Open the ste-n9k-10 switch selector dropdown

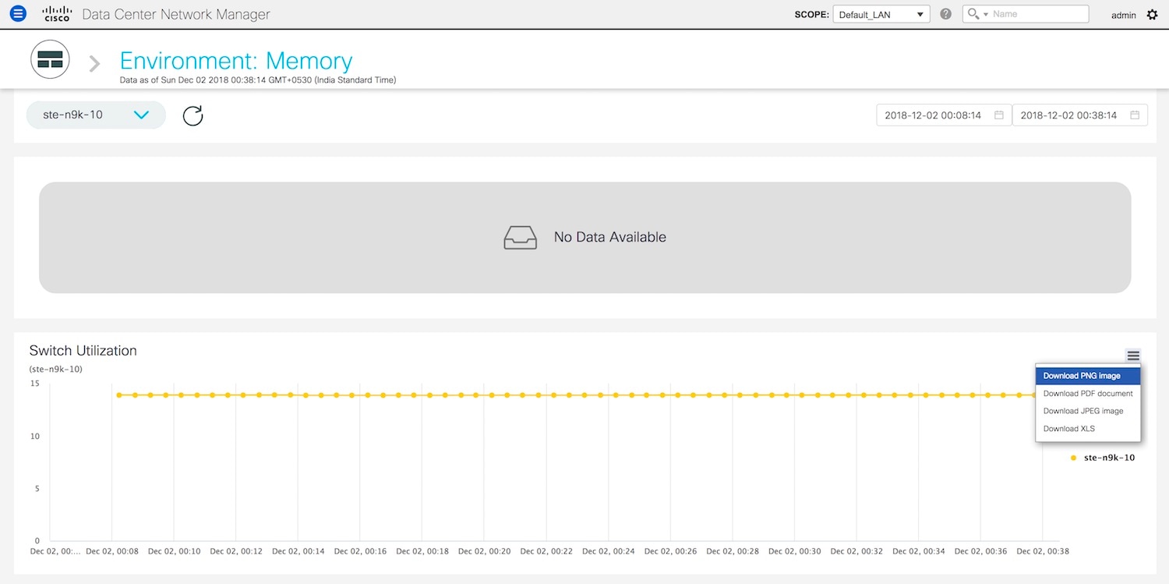point(96,115)
